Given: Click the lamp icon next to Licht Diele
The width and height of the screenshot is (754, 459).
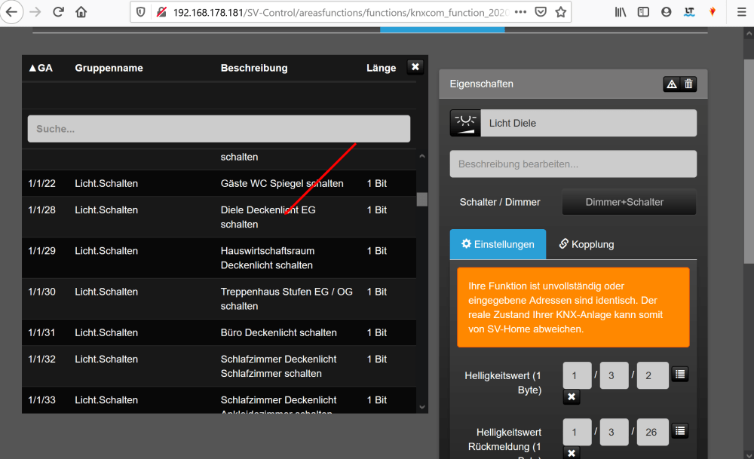Looking at the screenshot, I should coord(465,123).
